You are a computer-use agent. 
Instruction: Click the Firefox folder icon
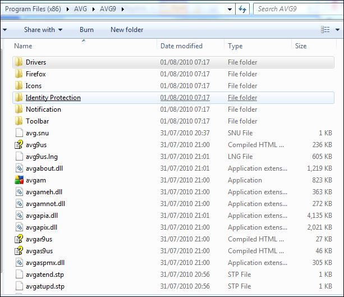tap(19, 74)
